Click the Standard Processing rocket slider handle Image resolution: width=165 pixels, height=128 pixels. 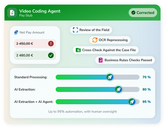pos(110,77)
